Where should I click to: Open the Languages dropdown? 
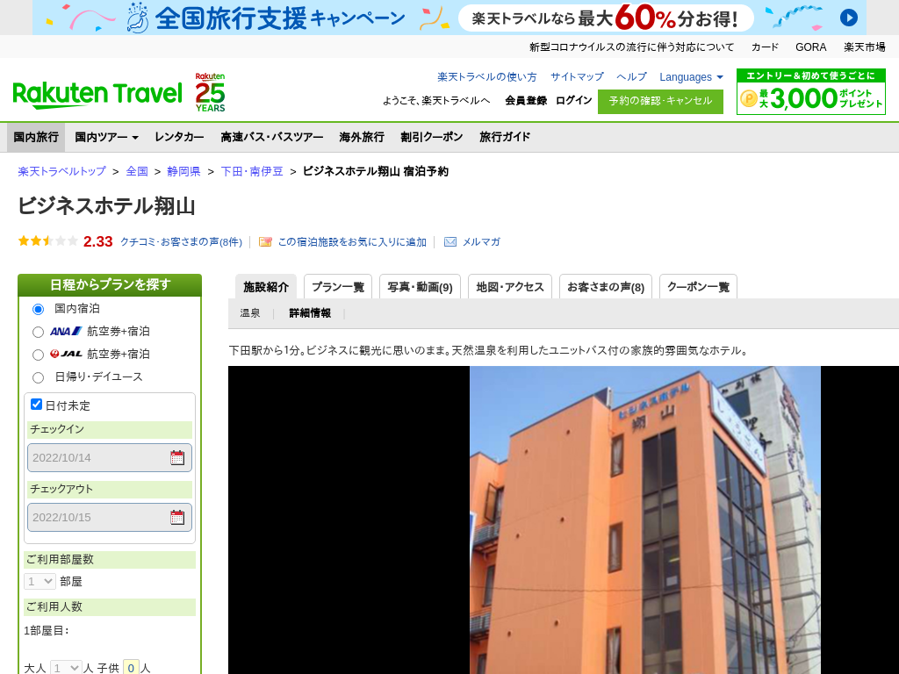click(691, 77)
